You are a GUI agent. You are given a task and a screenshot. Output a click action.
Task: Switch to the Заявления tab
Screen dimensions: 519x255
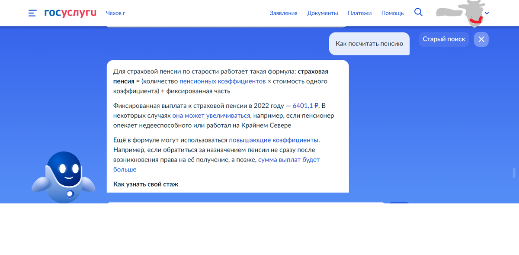click(284, 13)
